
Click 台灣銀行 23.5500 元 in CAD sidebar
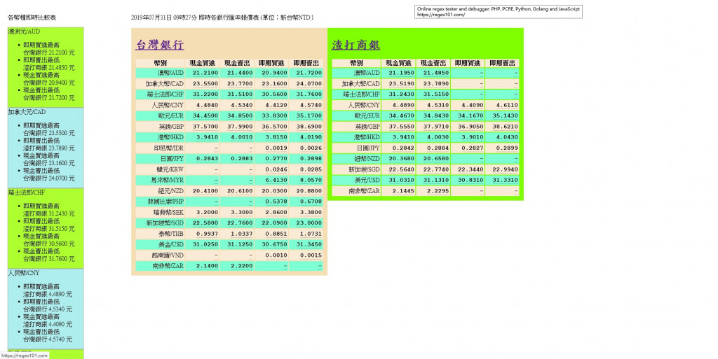tap(49, 133)
